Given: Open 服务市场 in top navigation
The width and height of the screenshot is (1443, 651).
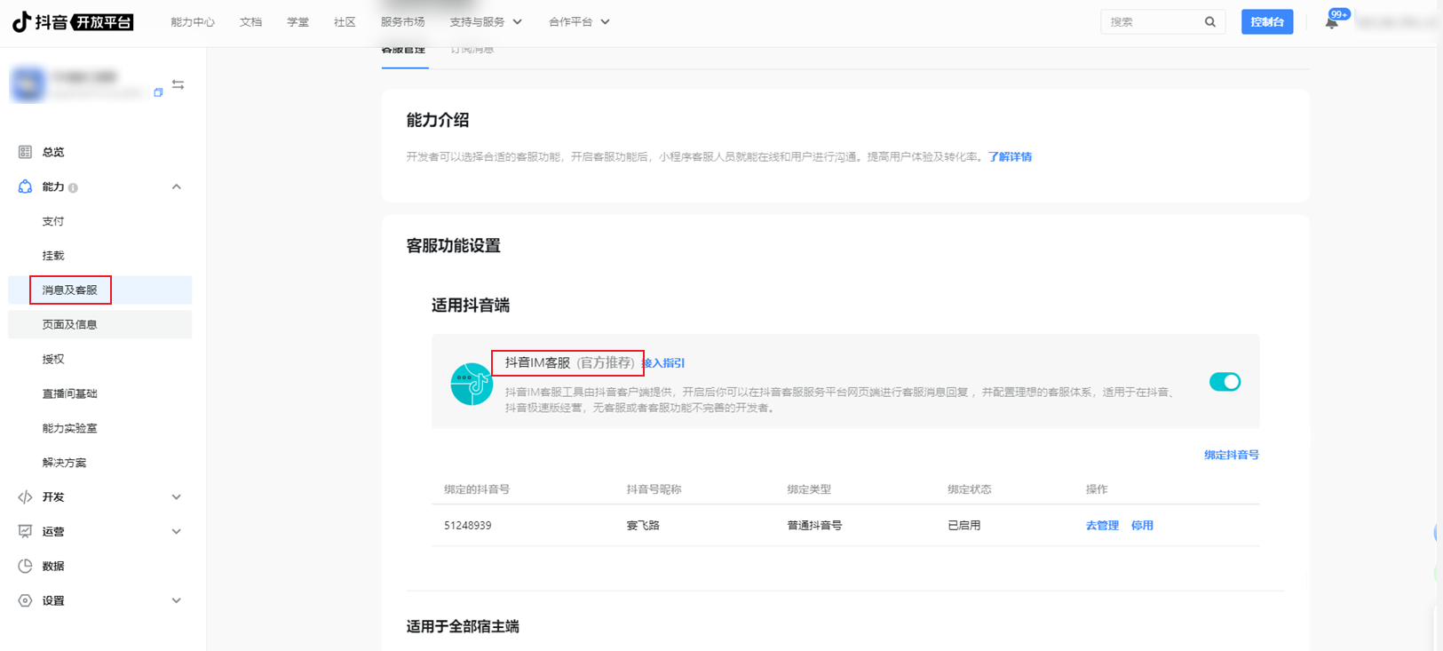Looking at the screenshot, I should (402, 22).
